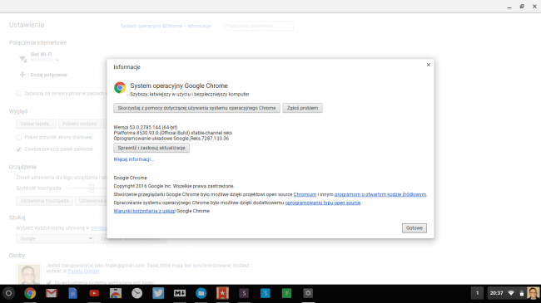Screen dimensions: 541x303
Task: Open the 'Więcej informacji...' link
Action: coord(133,159)
